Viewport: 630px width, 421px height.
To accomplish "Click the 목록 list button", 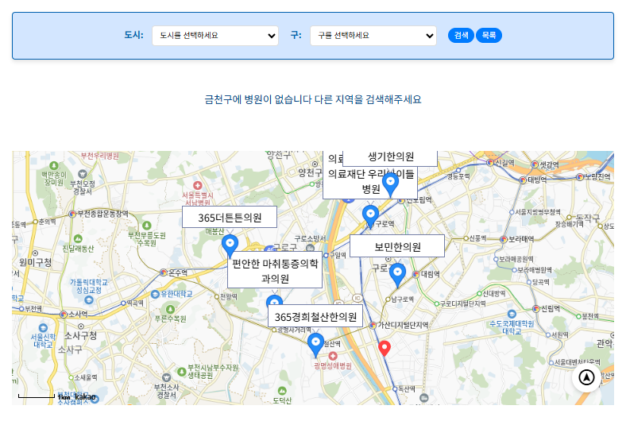I will (x=489, y=36).
